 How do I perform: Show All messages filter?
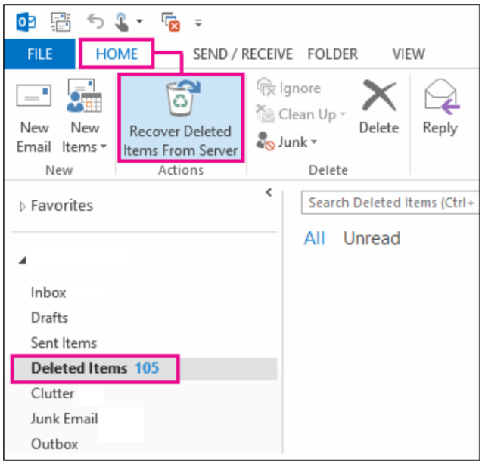(315, 238)
